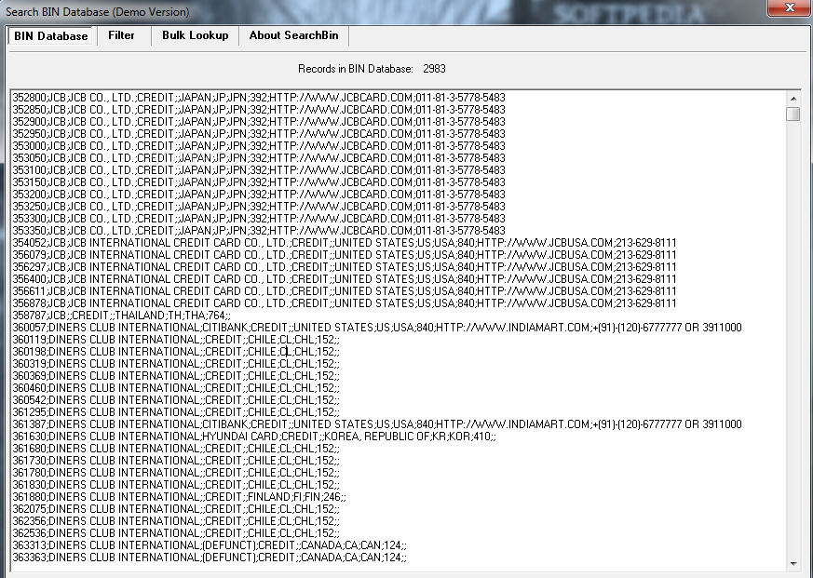Screen dimensions: 813x578
Task: Click the 352900 JCB record line
Action: (x=259, y=121)
